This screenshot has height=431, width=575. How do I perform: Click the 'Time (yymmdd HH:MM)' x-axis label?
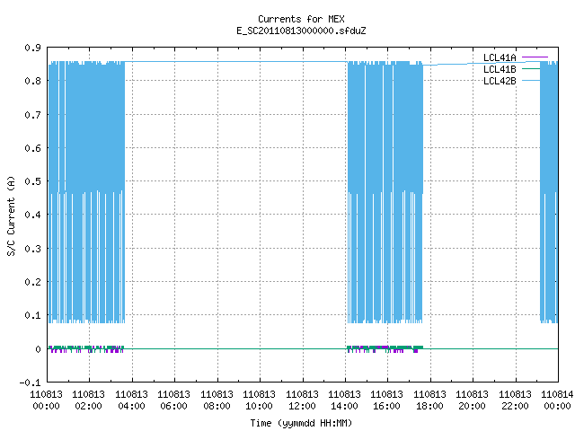coord(301,423)
